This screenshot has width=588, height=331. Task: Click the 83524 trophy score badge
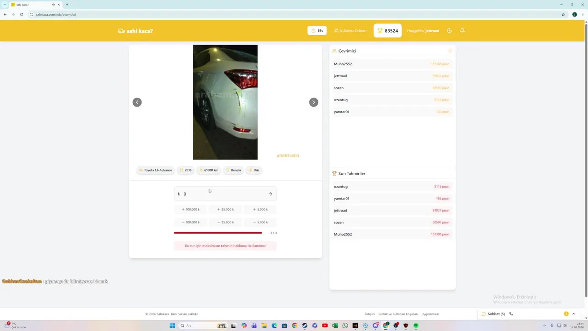tap(388, 31)
